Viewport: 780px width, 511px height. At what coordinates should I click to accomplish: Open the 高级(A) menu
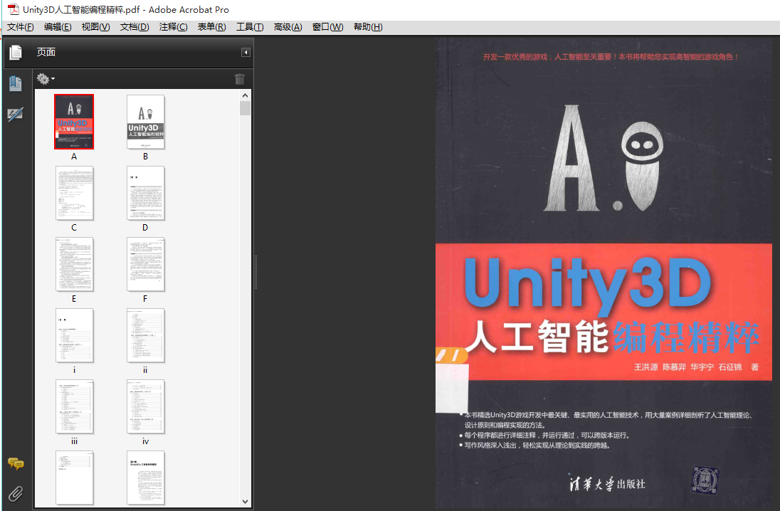[288, 27]
